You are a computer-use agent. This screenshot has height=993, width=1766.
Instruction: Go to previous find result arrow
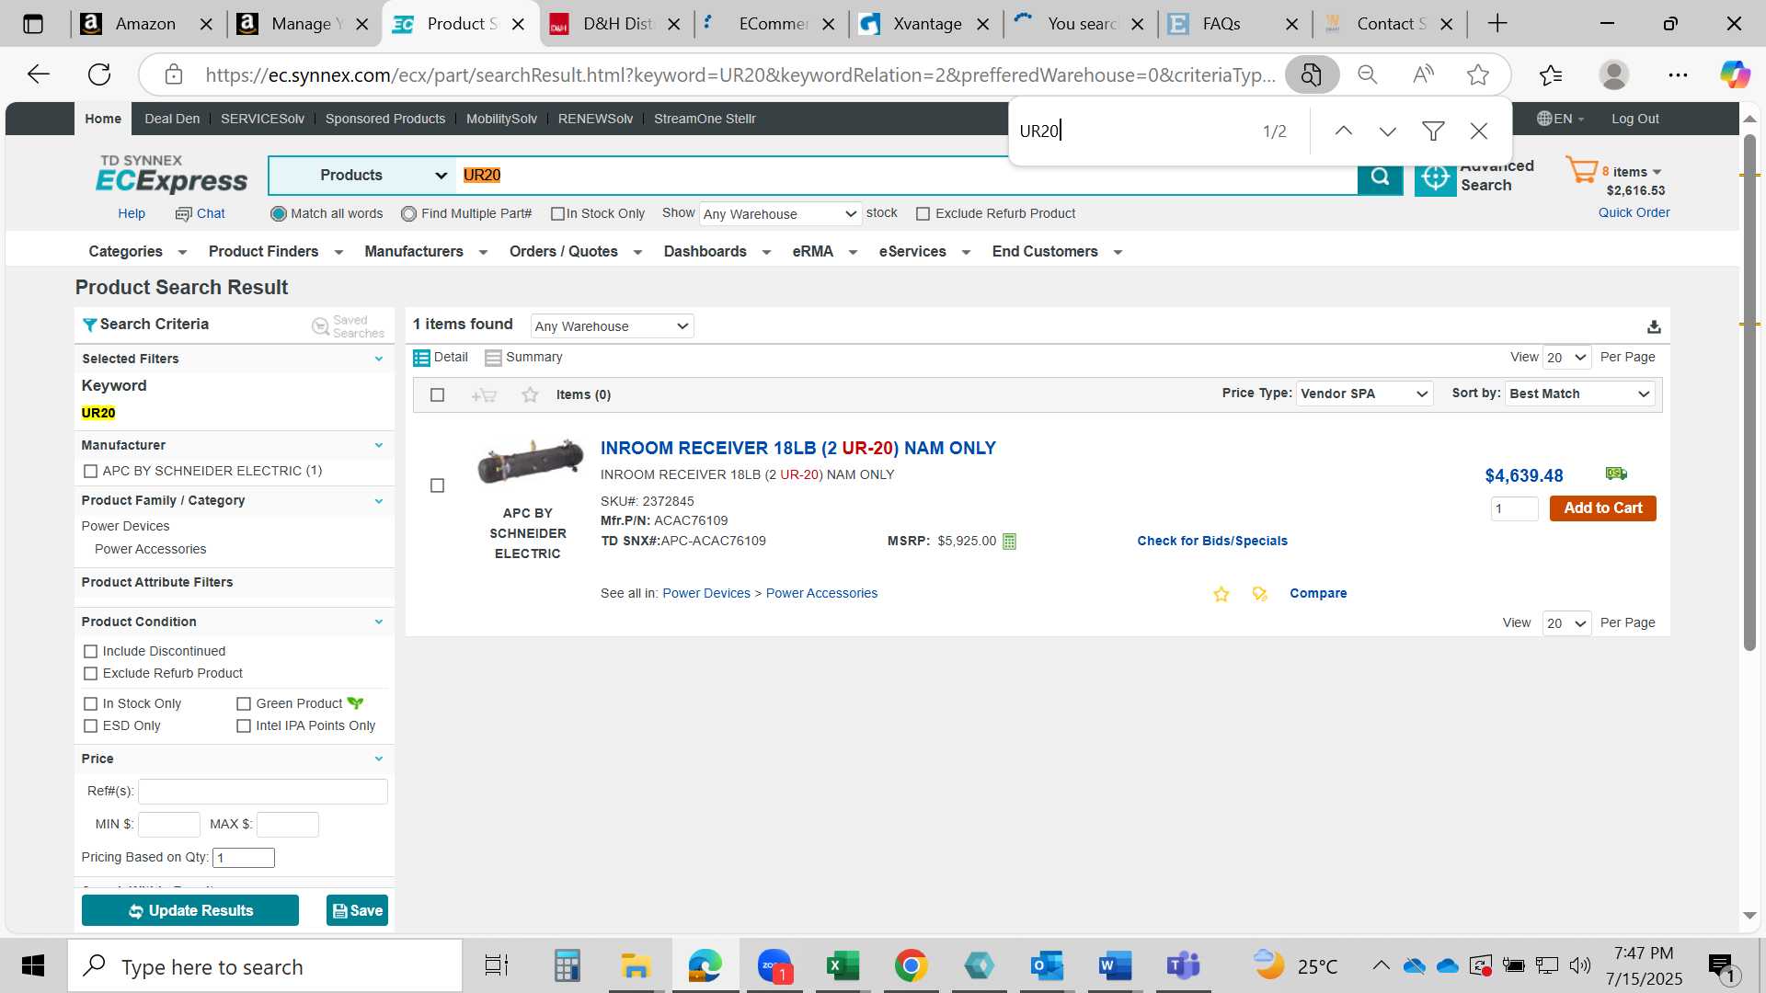[x=1344, y=131]
